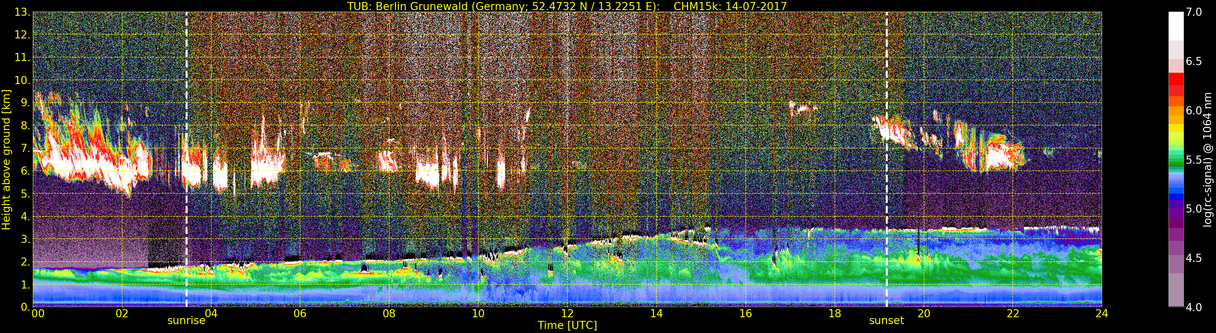Click height-axis tick label "0."

(x=25, y=307)
